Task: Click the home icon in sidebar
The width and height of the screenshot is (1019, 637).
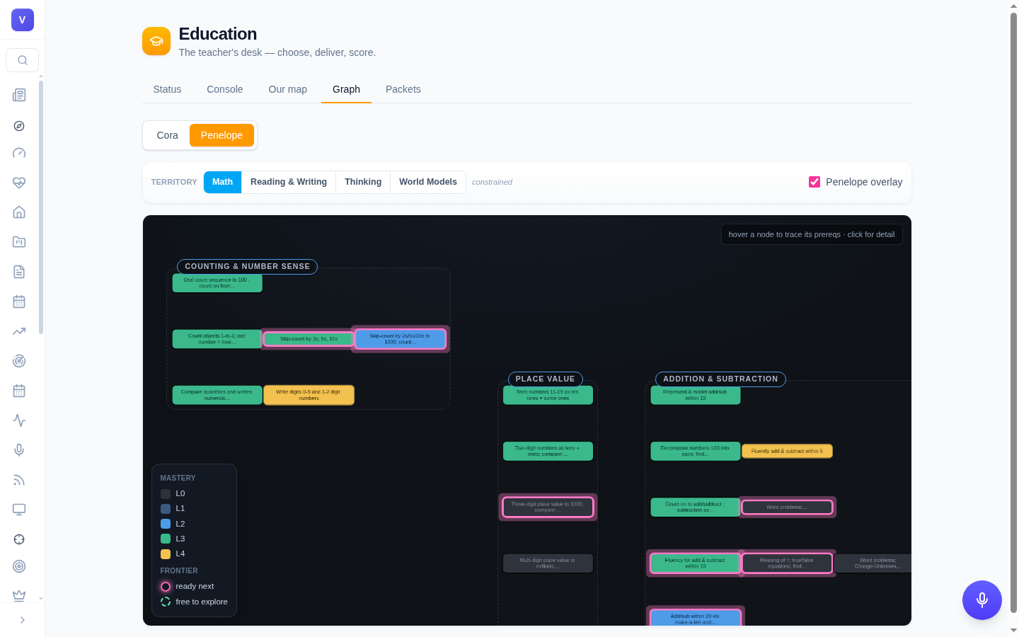Action: click(19, 212)
